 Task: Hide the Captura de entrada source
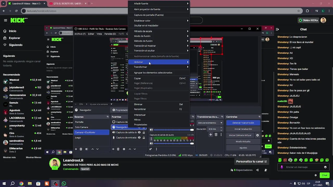[139, 138]
